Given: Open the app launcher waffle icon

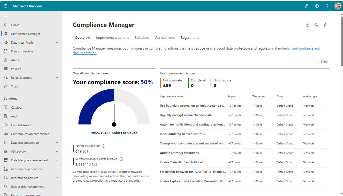Looking at the screenshot, I should point(5,6).
